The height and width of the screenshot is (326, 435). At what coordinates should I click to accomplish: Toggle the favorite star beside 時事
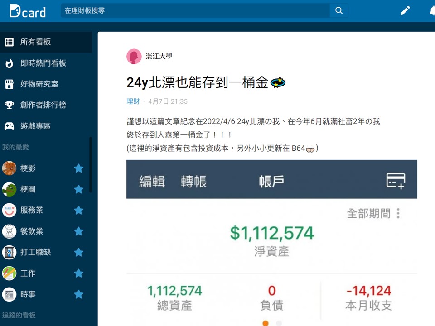point(79,294)
